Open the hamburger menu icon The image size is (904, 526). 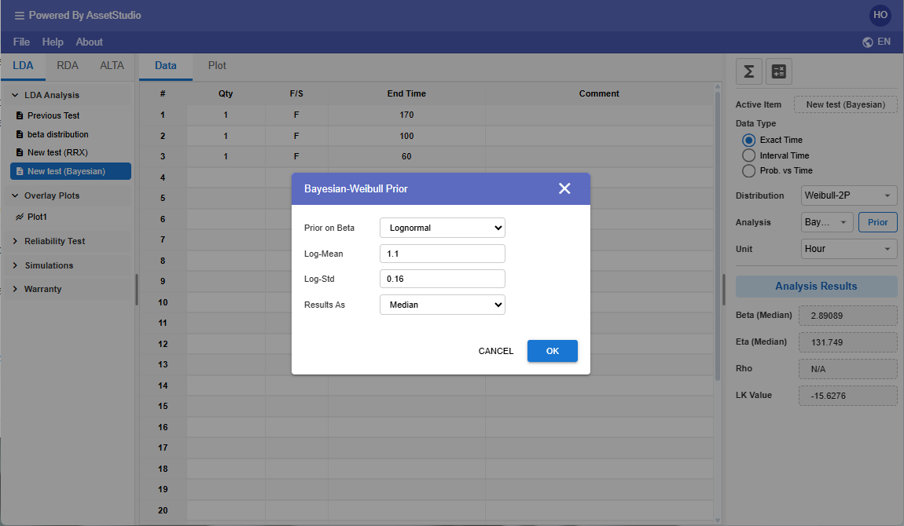tap(19, 16)
